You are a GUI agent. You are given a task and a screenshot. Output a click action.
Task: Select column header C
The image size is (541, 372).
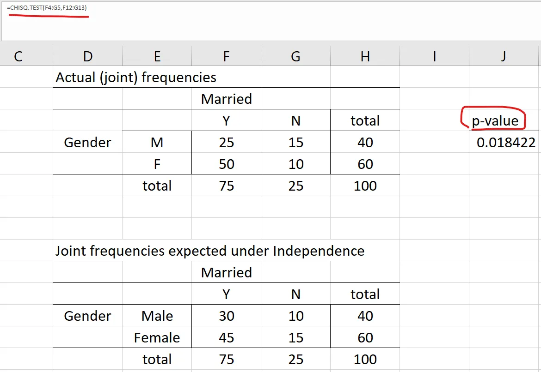(18, 56)
